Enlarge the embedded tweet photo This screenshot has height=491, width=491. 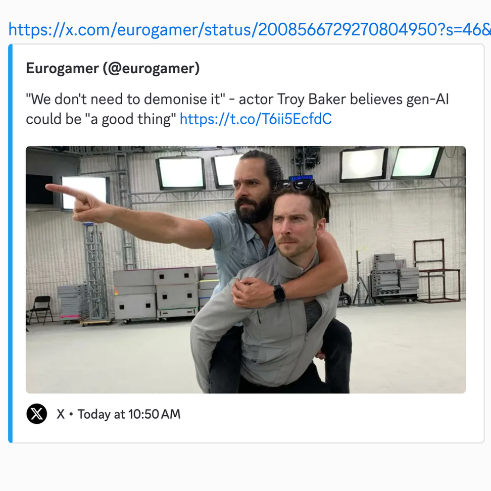click(246, 270)
